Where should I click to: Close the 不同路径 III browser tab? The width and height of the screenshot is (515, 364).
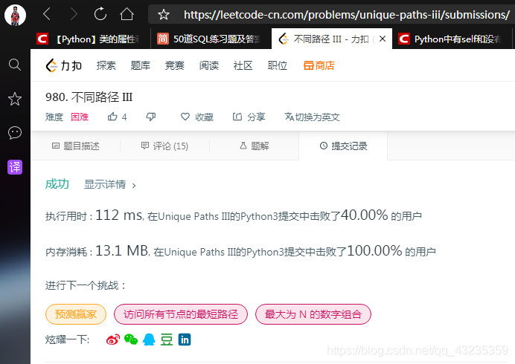[383, 39]
